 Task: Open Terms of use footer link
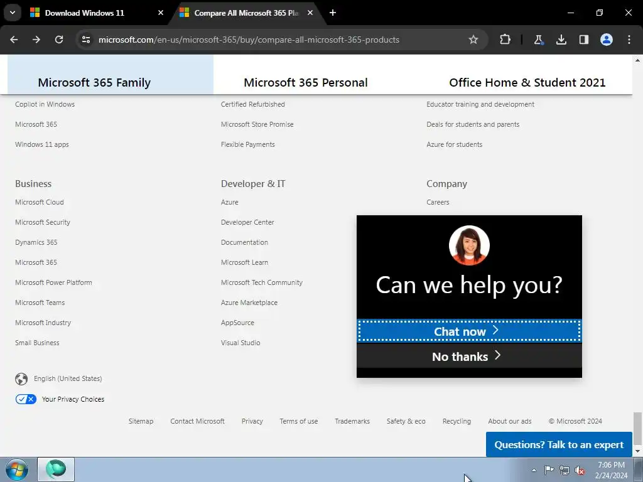click(x=298, y=421)
